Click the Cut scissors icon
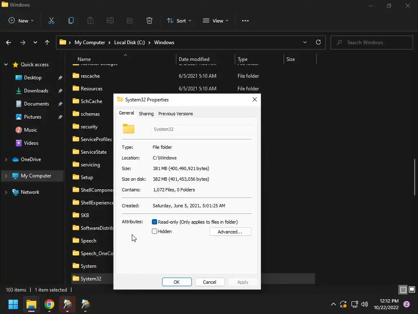Image resolution: width=418 pixels, height=314 pixels. [51, 20]
